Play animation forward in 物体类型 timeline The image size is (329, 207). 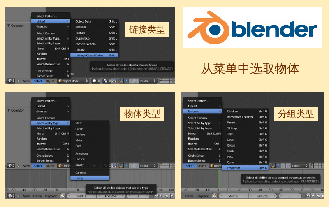(x=171, y=196)
